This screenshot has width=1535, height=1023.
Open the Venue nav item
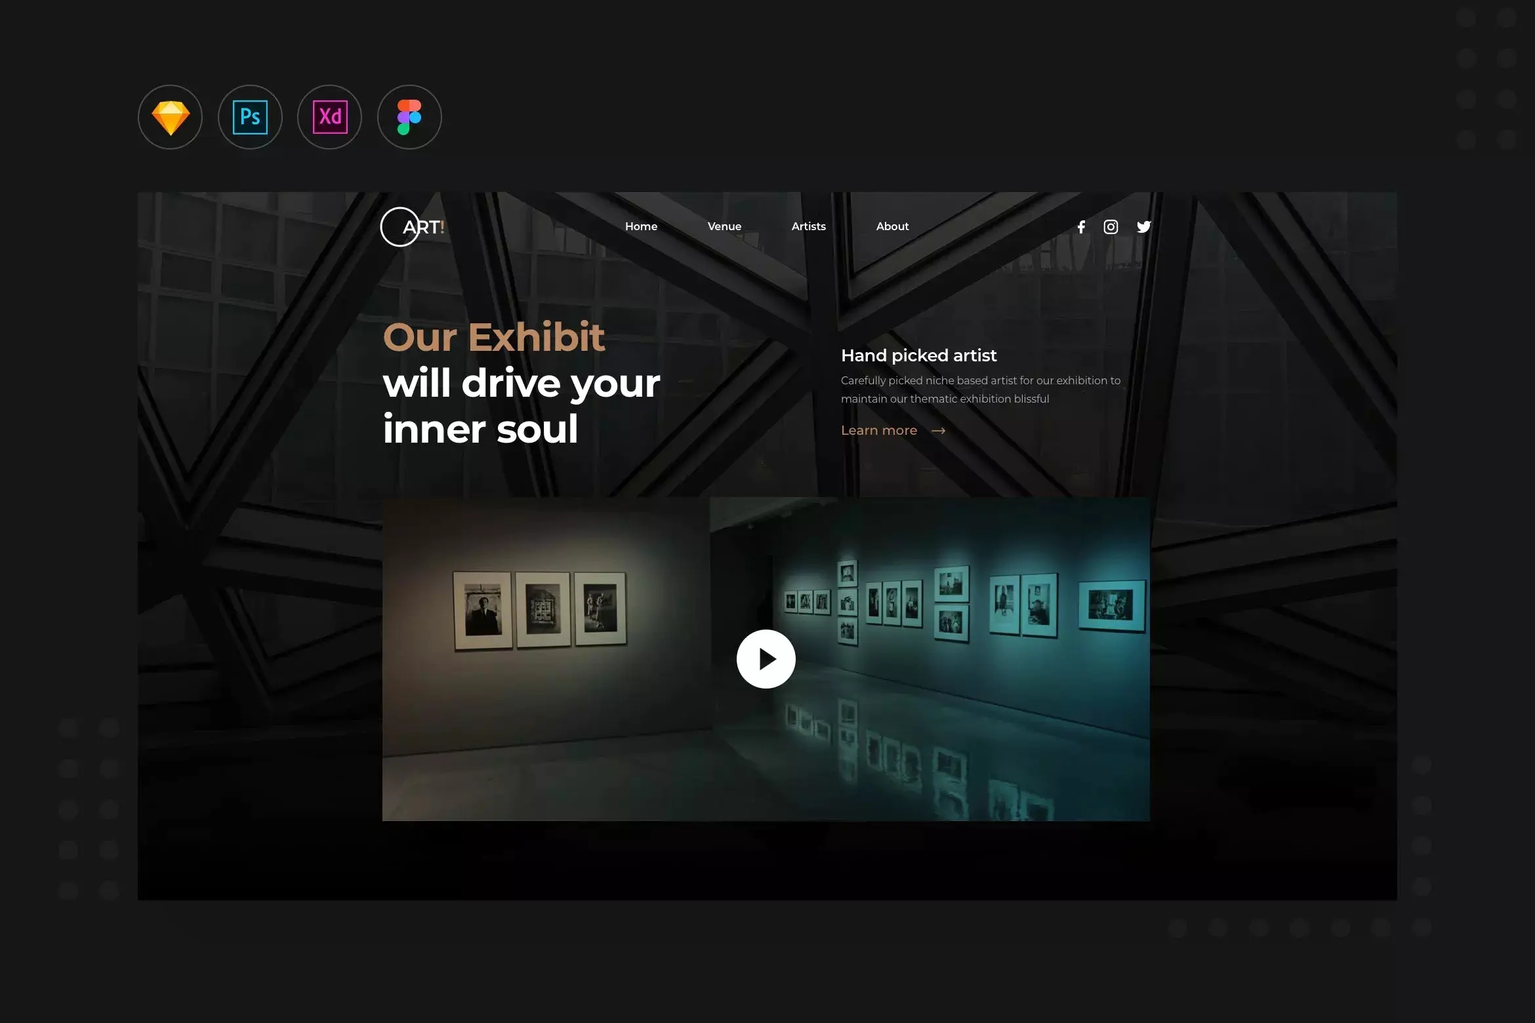tap(724, 226)
